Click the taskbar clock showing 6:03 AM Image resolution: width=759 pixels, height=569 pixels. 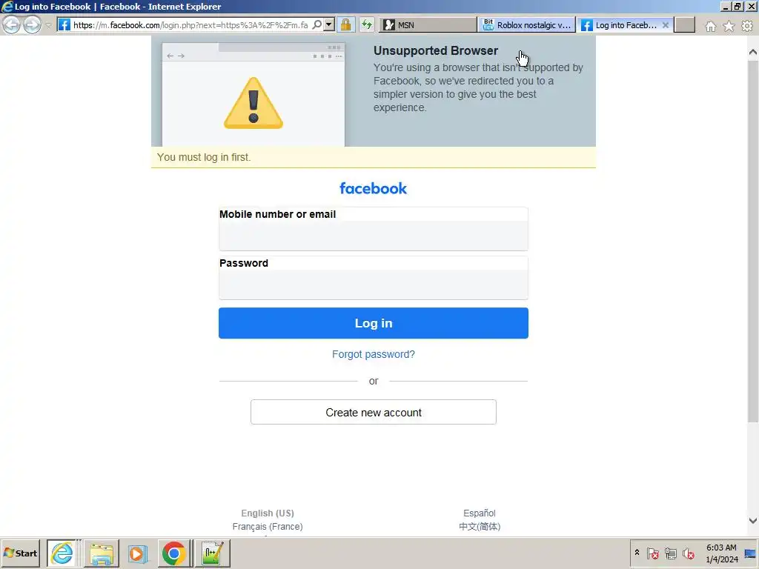721,553
